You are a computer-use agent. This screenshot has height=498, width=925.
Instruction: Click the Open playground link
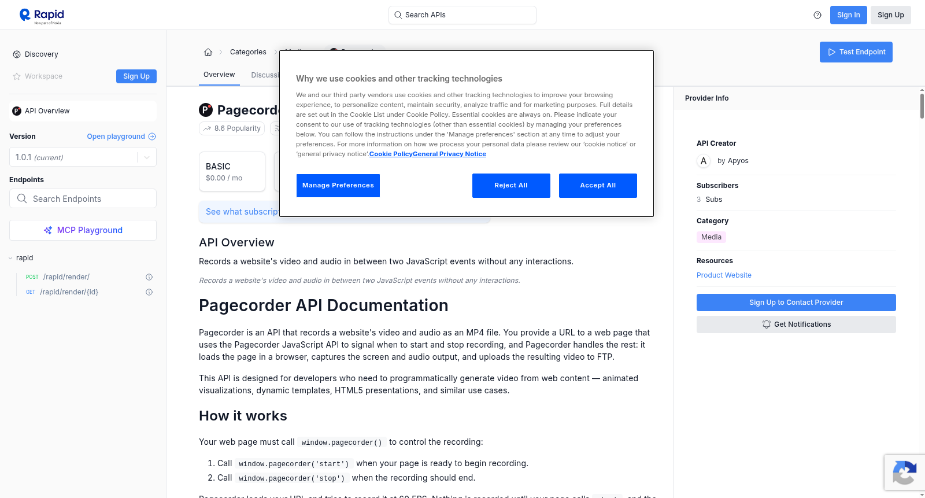point(121,137)
